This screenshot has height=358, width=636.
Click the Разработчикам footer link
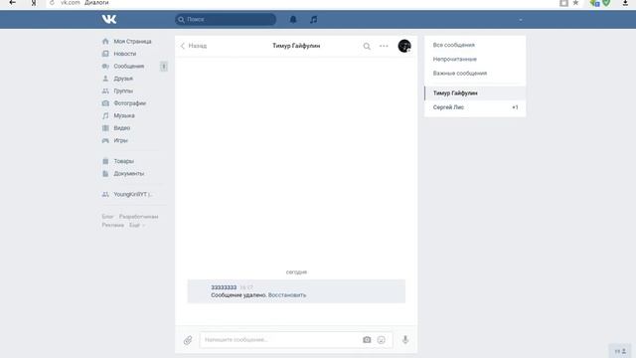(x=139, y=217)
